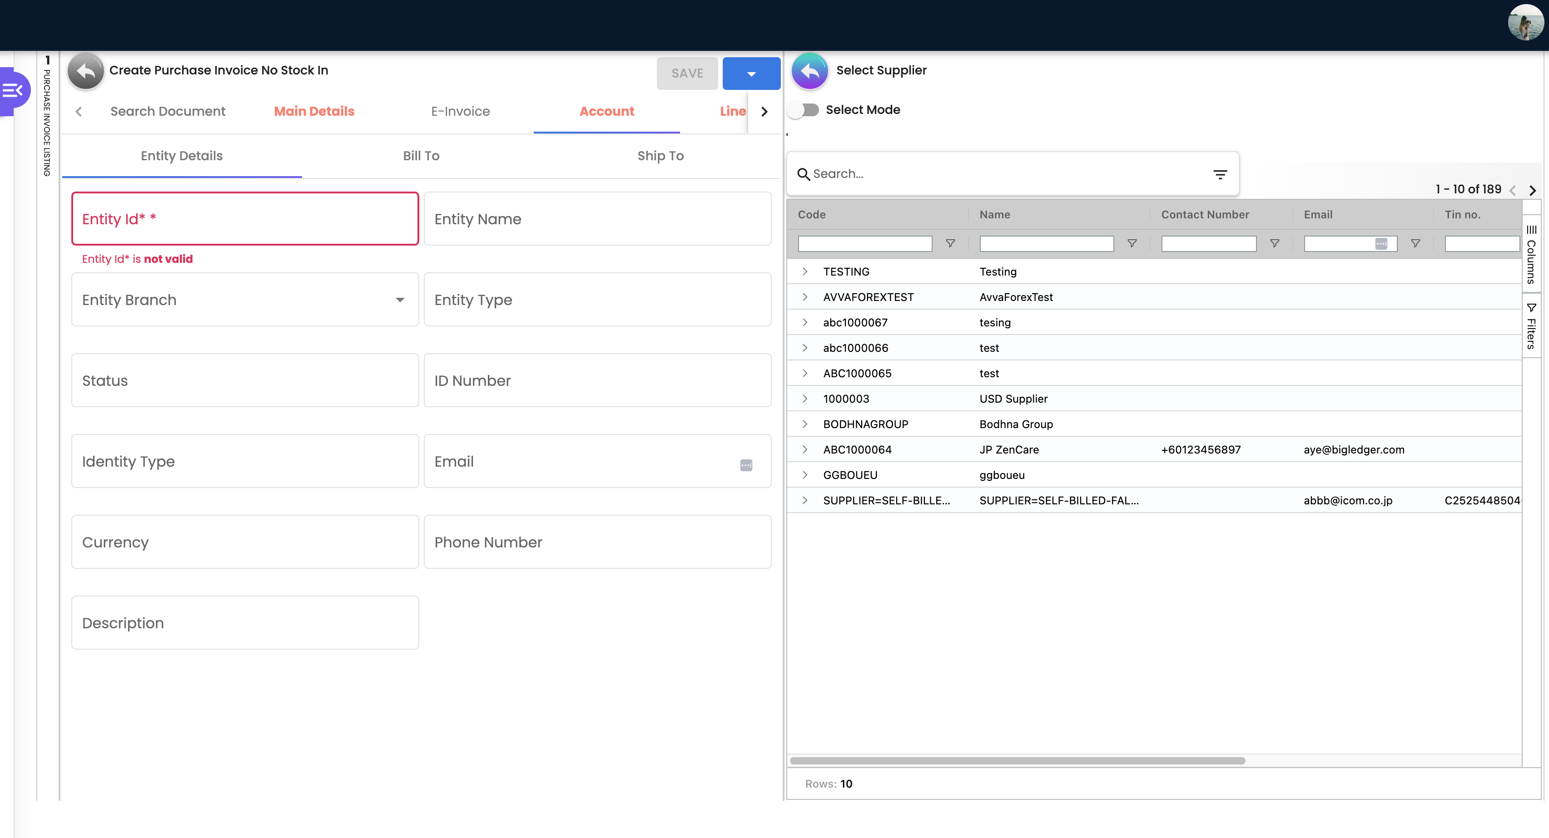Go to next page of suppliers

coord(1532,190)
